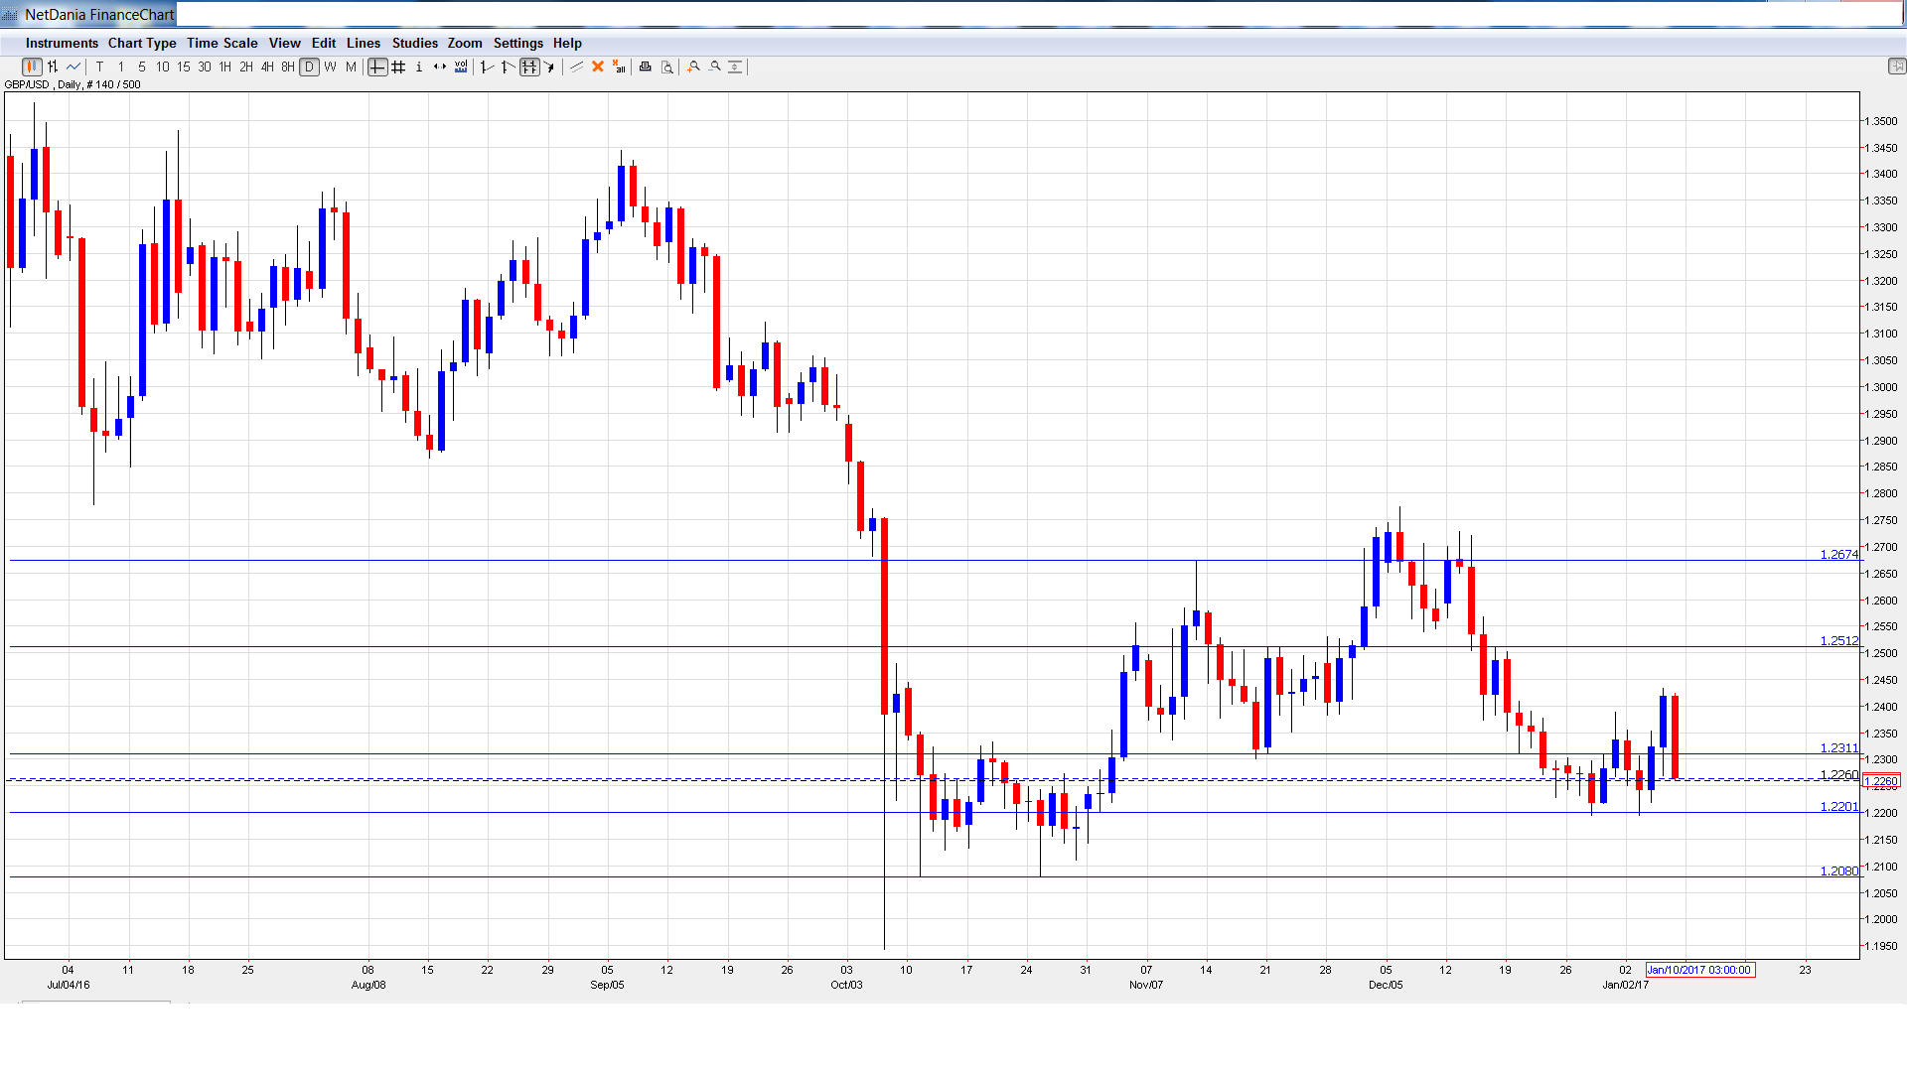Viewport: 1907px width, 1072px height.
Task: Open the Time Scale menu
Action: [221, 43]
